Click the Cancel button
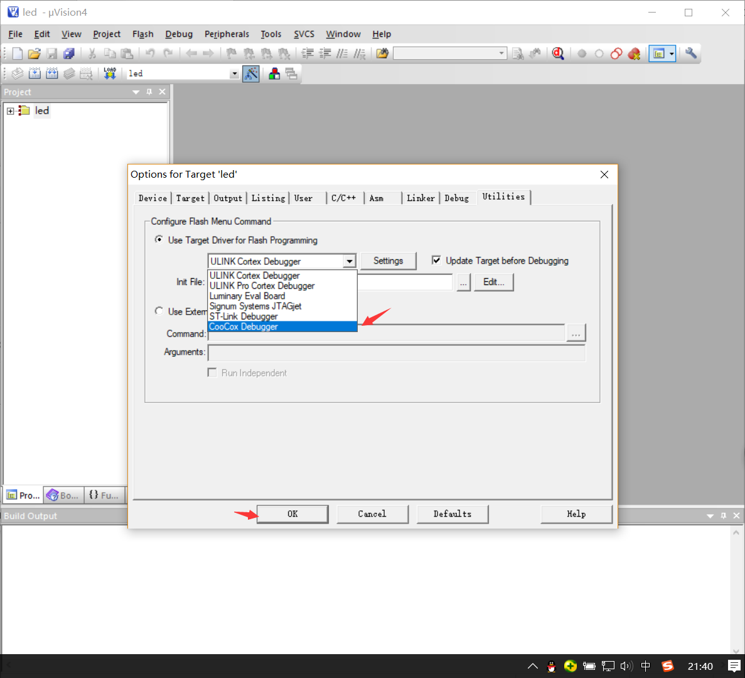The image size is (745, 678). (373, 514)
